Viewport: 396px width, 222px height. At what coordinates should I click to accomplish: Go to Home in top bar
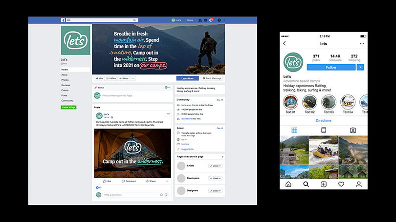pyautogui.click(x=190, y=20)
